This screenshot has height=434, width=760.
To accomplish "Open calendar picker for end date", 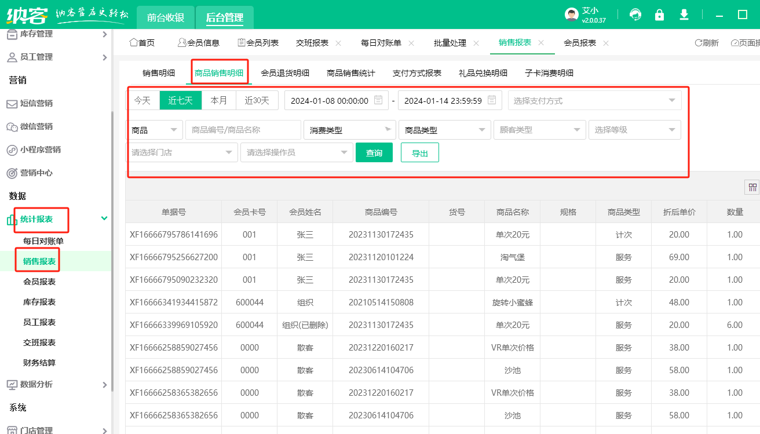I will pyautogui.click(x=492, y=100).
